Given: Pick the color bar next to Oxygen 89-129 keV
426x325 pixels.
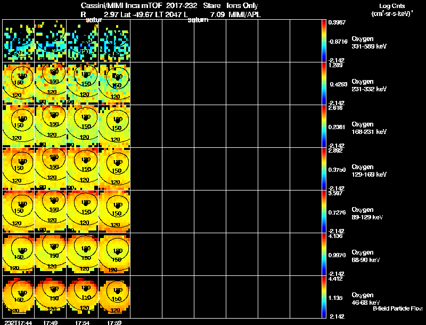Looking at the screenshot, I should click(324, 211).
